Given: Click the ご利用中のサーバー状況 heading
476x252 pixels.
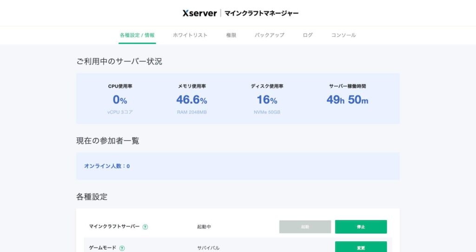Looking at the screenshot, I should (119, 61).
